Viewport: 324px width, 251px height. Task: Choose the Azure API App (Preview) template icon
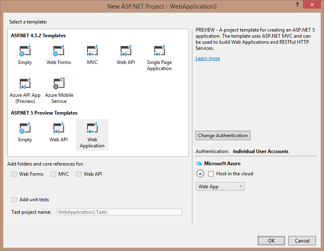25,83
